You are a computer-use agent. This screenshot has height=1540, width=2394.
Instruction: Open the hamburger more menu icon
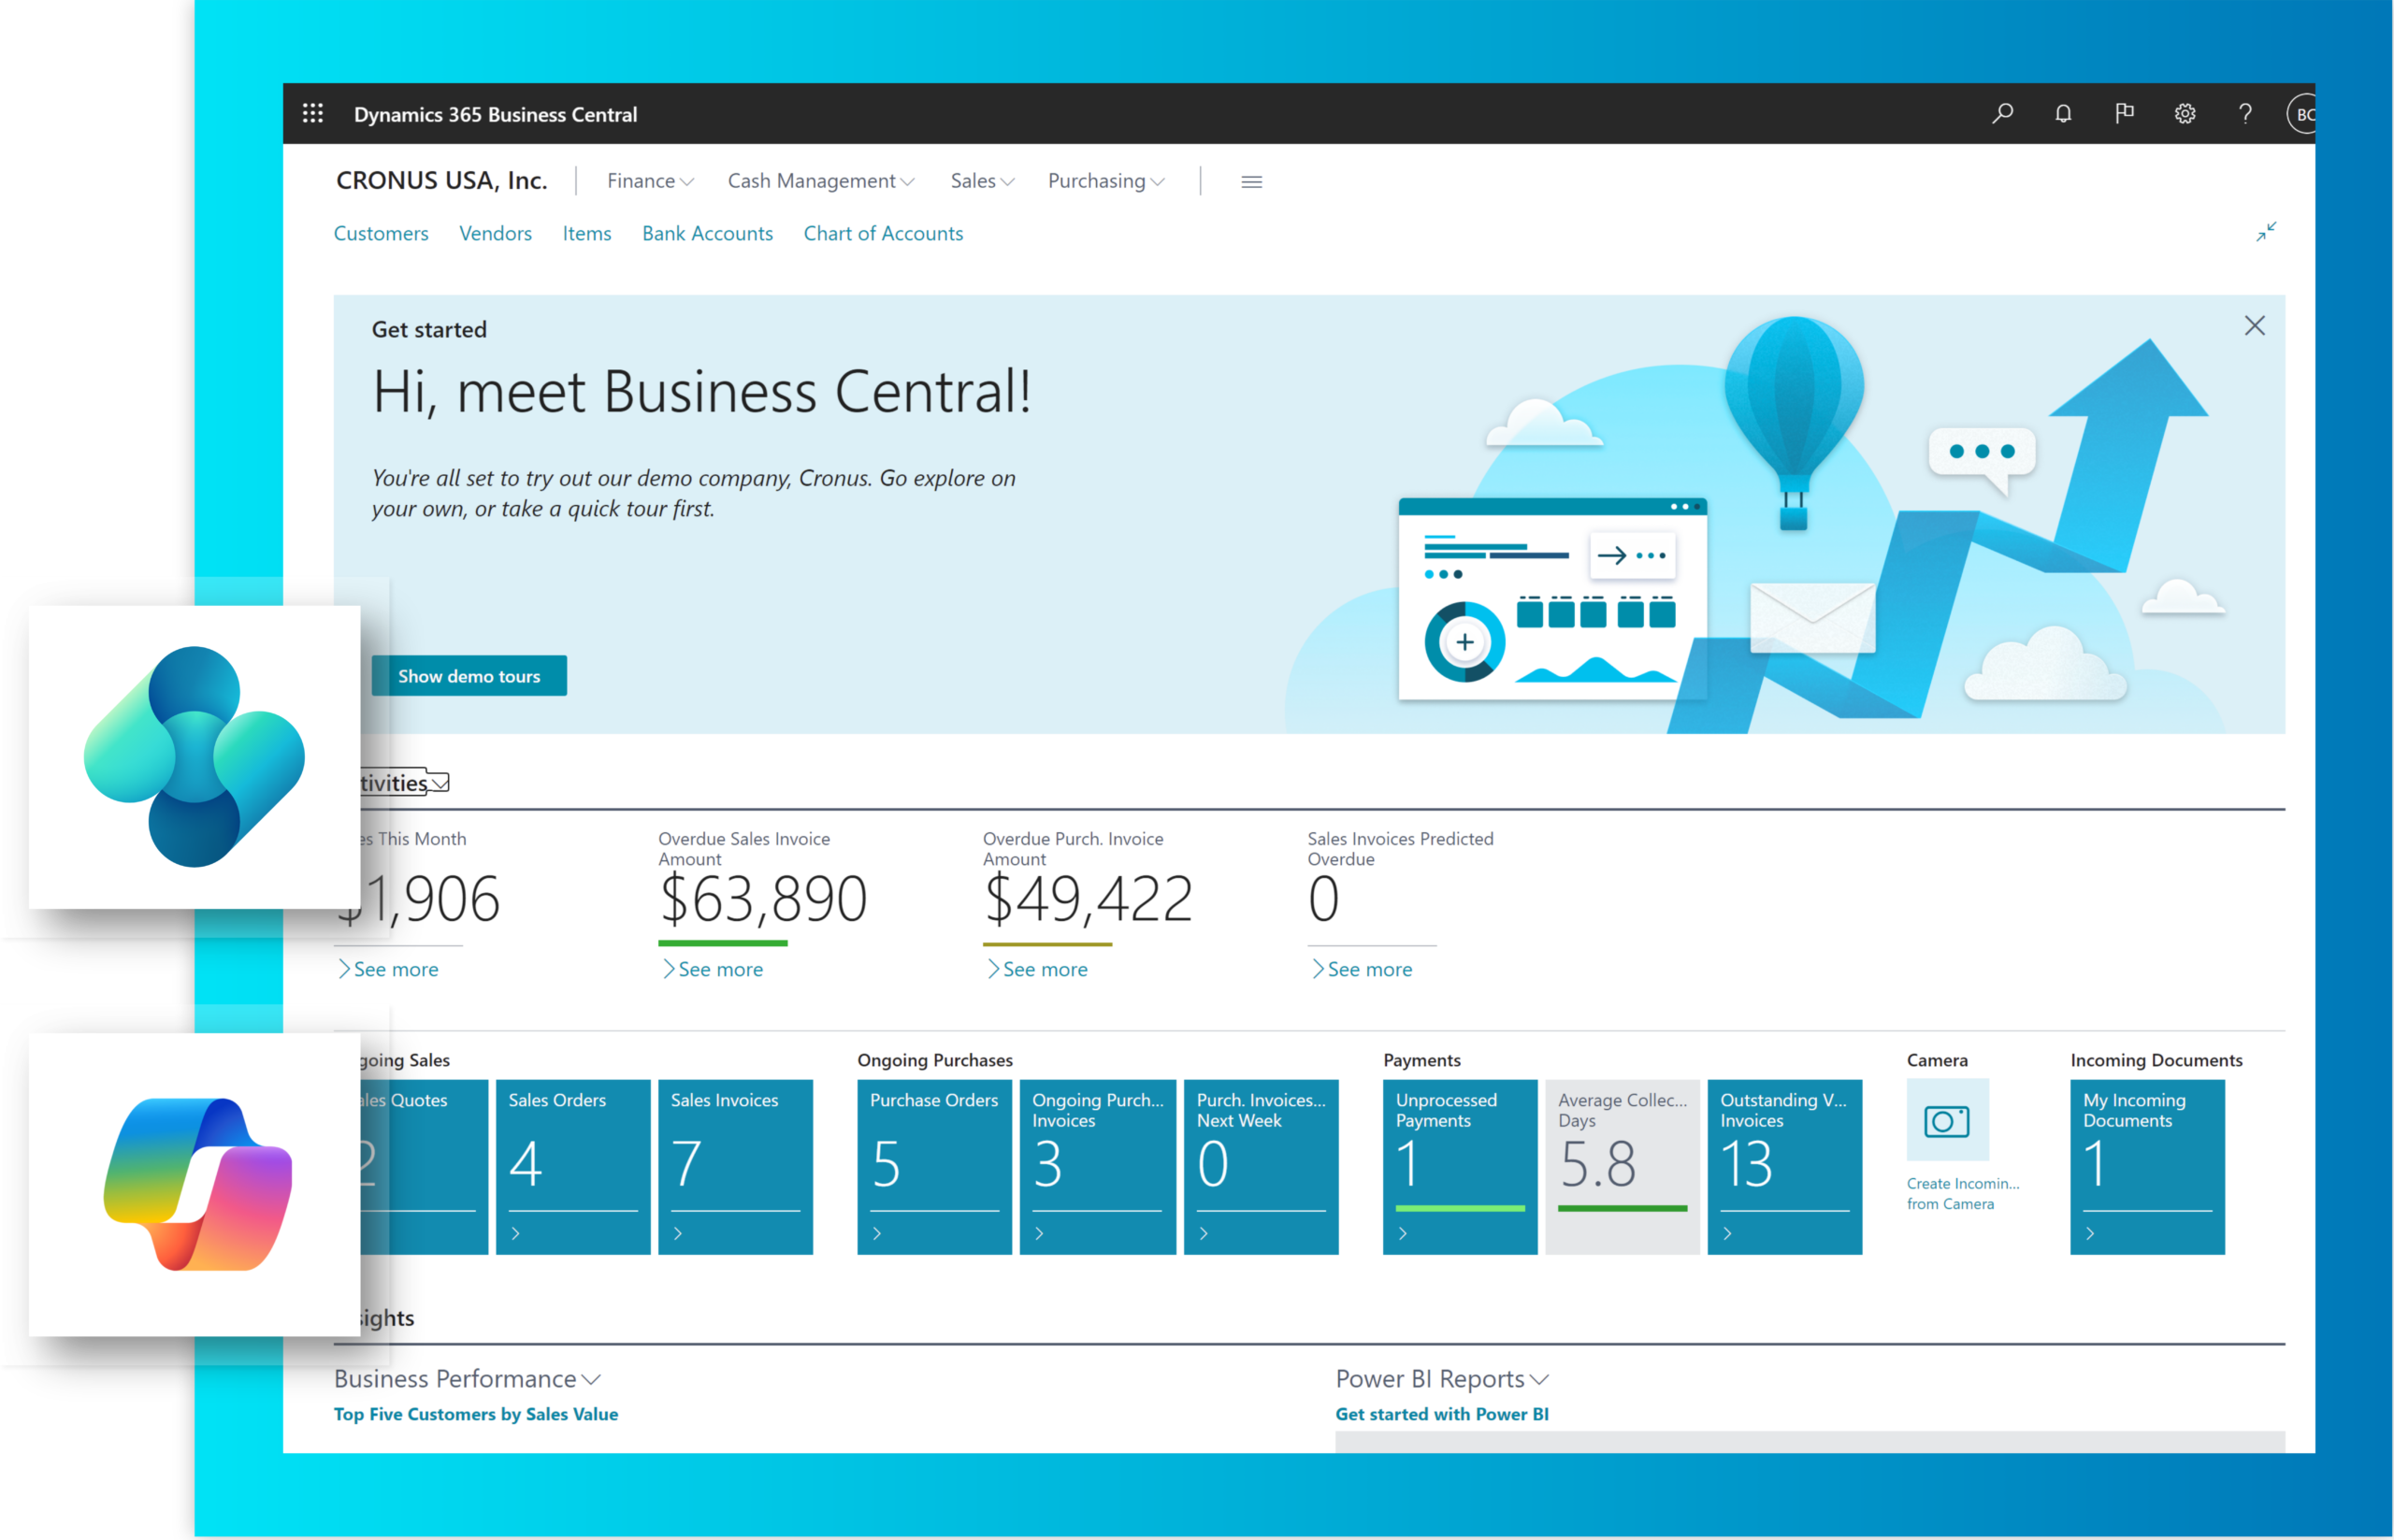click(x=1251, y=181)
